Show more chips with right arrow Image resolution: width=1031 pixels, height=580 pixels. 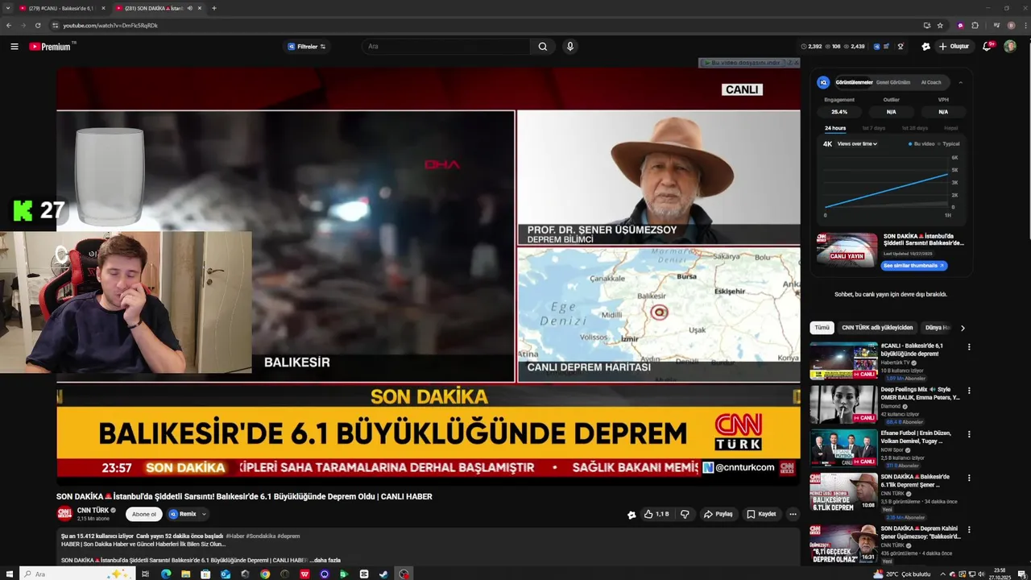pyautogui.click(x=963, y=328)
